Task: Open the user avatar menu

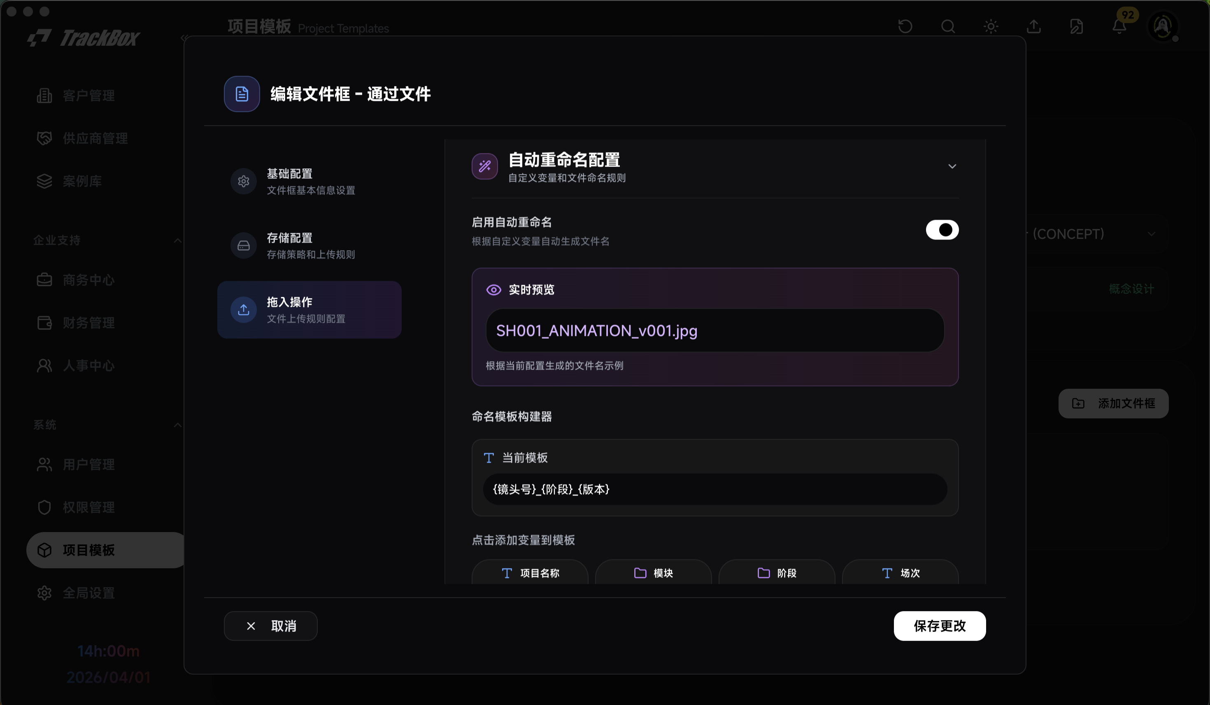Action: coord(1162,26)
